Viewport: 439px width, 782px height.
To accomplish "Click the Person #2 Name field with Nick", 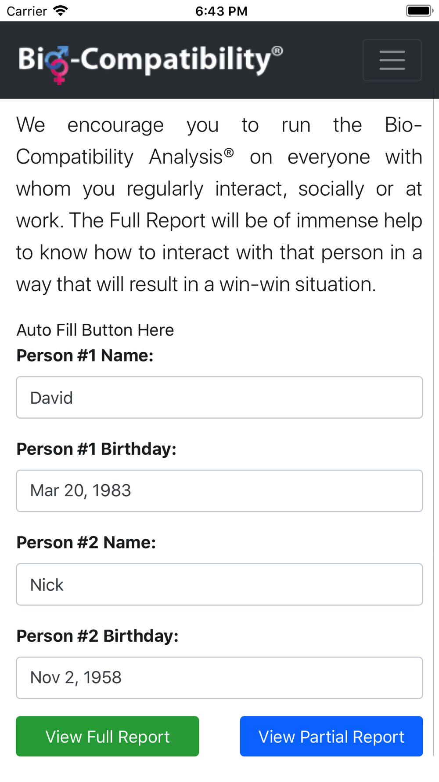I will point(219,585).
